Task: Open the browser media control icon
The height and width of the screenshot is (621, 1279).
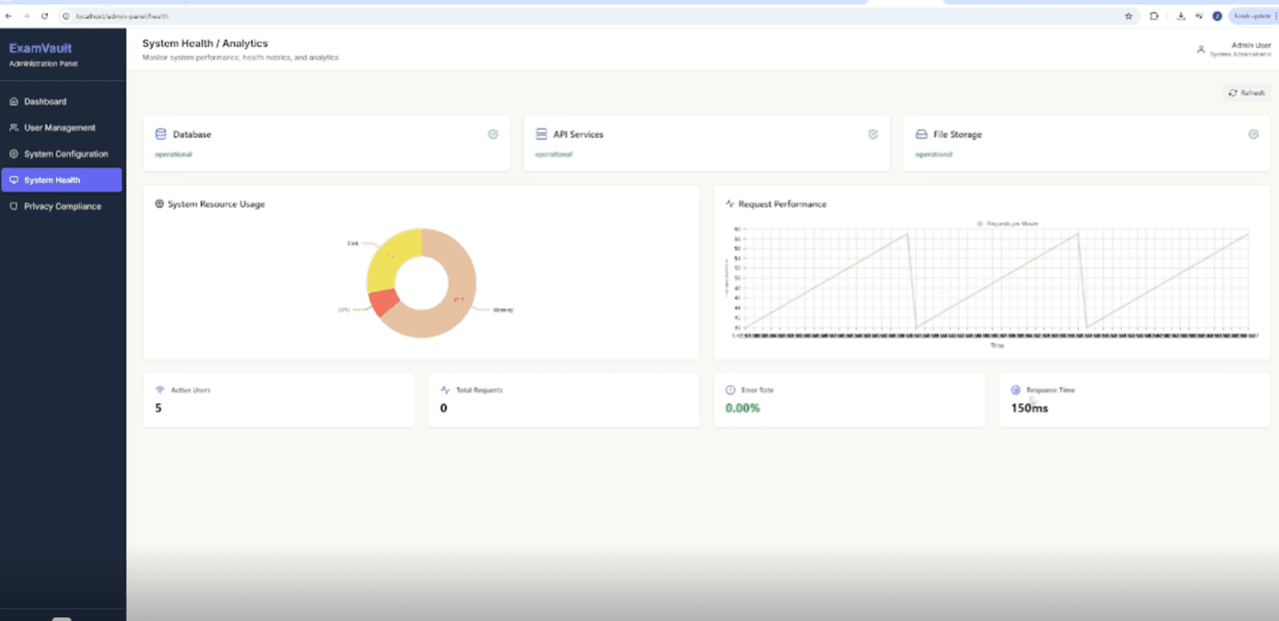Action: (x=1199, y=16)
